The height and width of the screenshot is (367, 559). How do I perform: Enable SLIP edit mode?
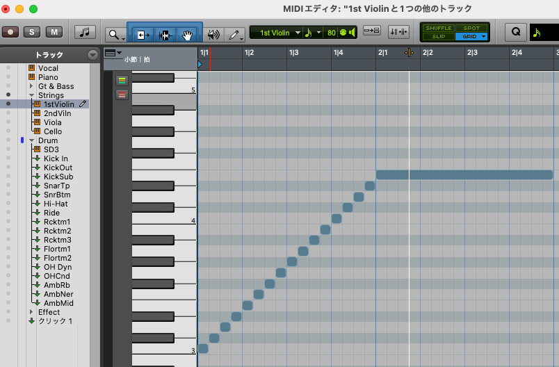pos(439,36)
